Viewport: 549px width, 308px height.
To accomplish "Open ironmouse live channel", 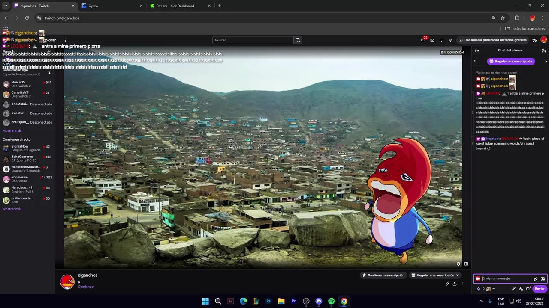I will [27, 179].
